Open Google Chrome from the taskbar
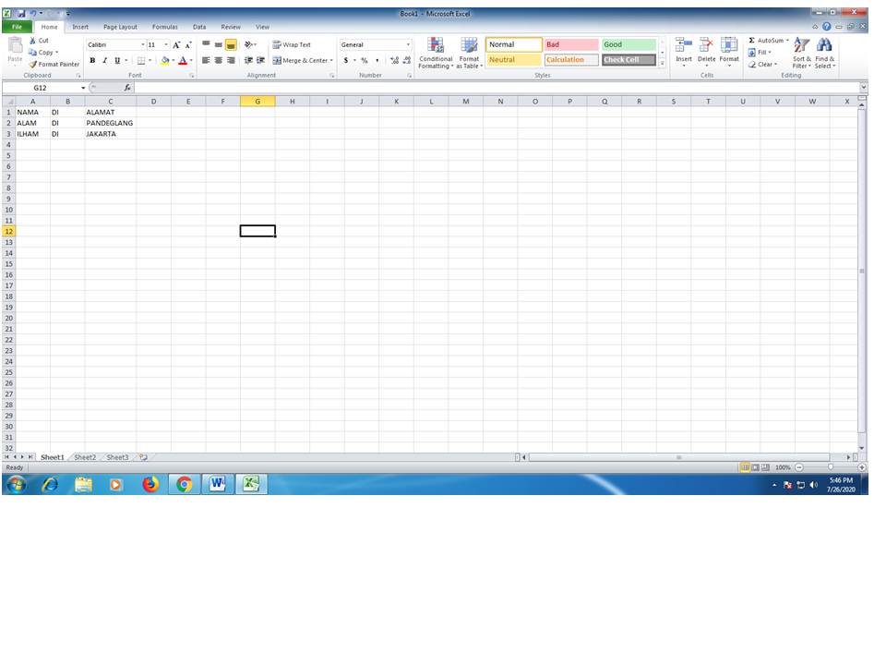 (184, 485)
